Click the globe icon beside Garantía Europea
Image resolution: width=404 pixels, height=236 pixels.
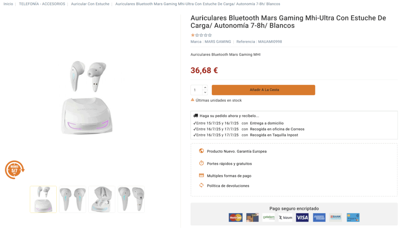pyautogui.click(x=201, y=151)
